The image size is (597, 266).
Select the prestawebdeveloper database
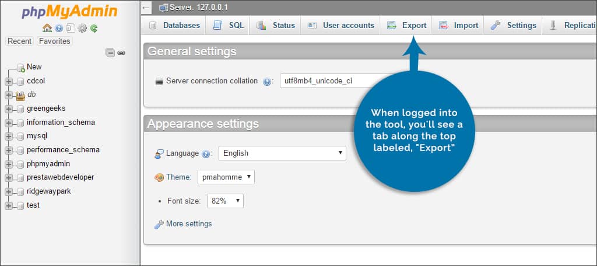[60, 177]
